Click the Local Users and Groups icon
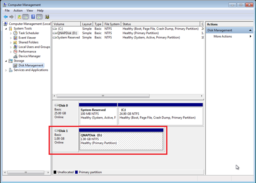This screenshot has height=183, width=256. point(15,47)
